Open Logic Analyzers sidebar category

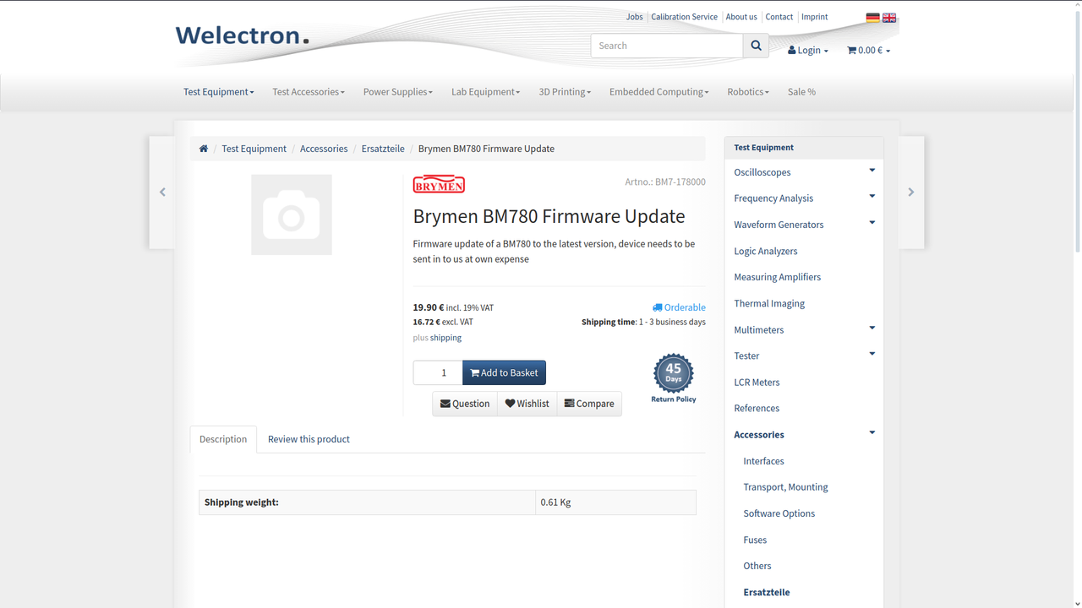tap(766, 251)
